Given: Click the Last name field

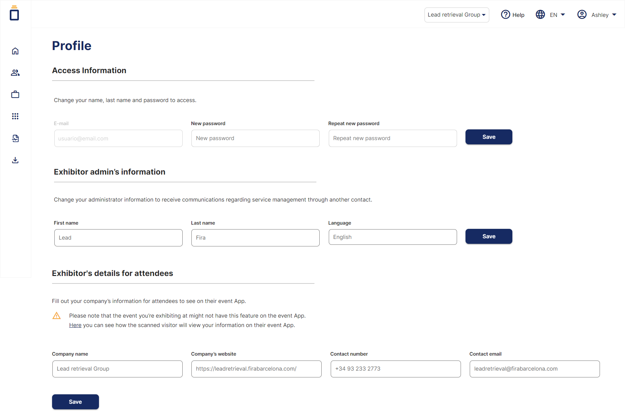Looking at the screenshot, I should click(x=256, y=238).
